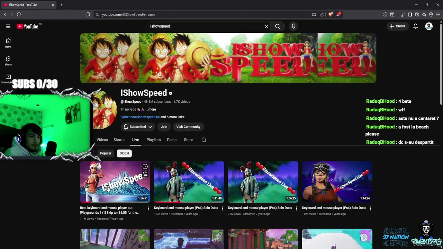The width and height of the screenshot is (443, 249).
Task: Click the magnifier search button
Action: click(x=278, y=26)
